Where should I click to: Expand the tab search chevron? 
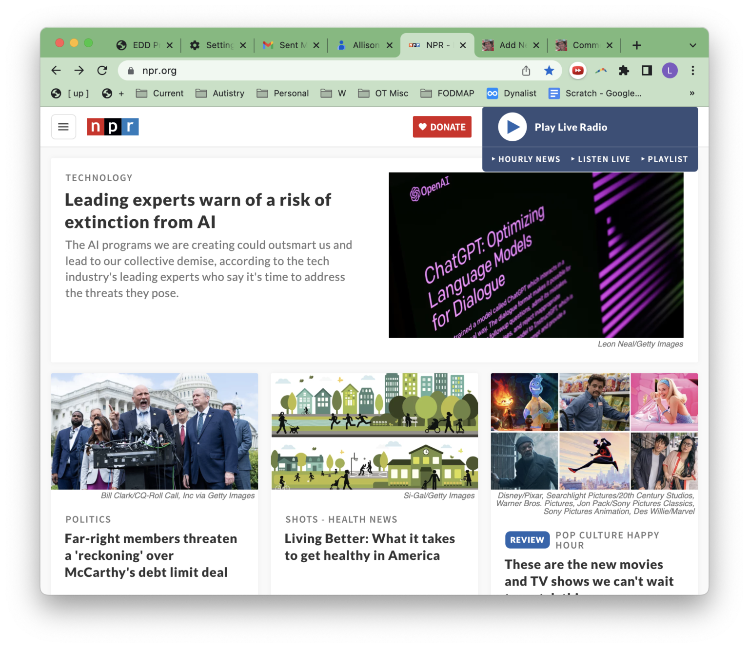pos(692,45)
